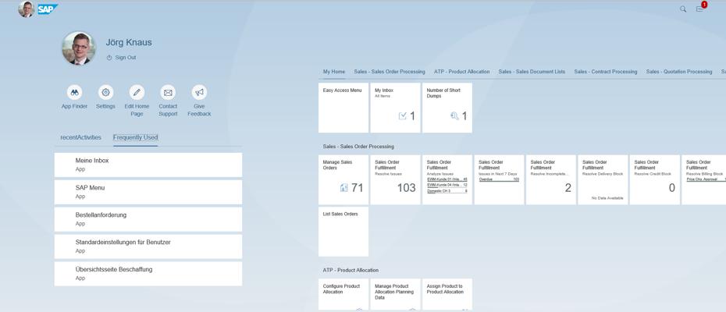Open Assign Product to Product Allocation tile

click(447, 294)
